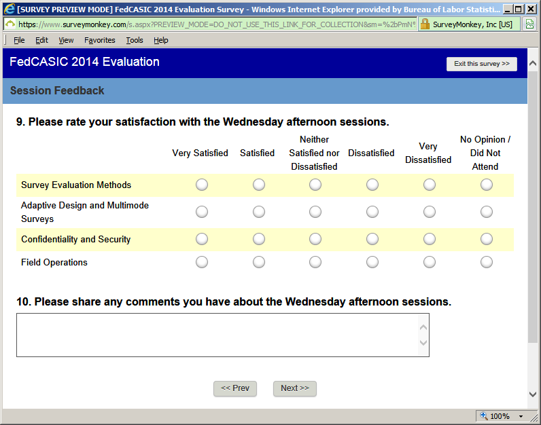Select Satisfied for Adaptive Design and Multimode Surveys
Image resolution: width=541 pixels, height=425 pixels.
pyautogui.click(x=259, y=212)
